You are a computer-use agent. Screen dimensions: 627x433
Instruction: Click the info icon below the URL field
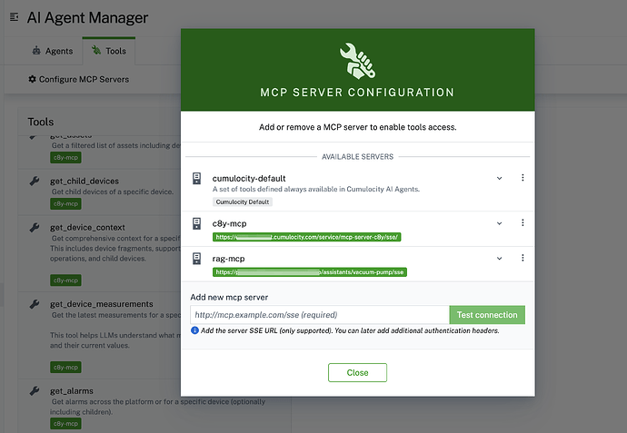195,330
